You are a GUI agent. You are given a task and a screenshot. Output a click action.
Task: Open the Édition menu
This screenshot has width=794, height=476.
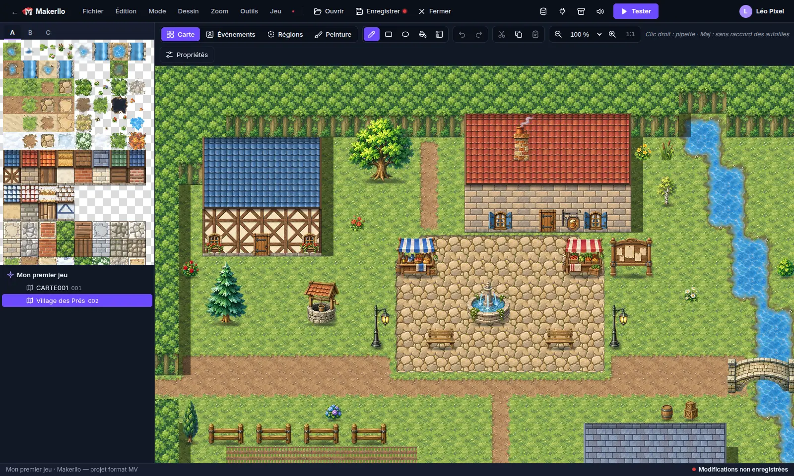tap(126, 11)
